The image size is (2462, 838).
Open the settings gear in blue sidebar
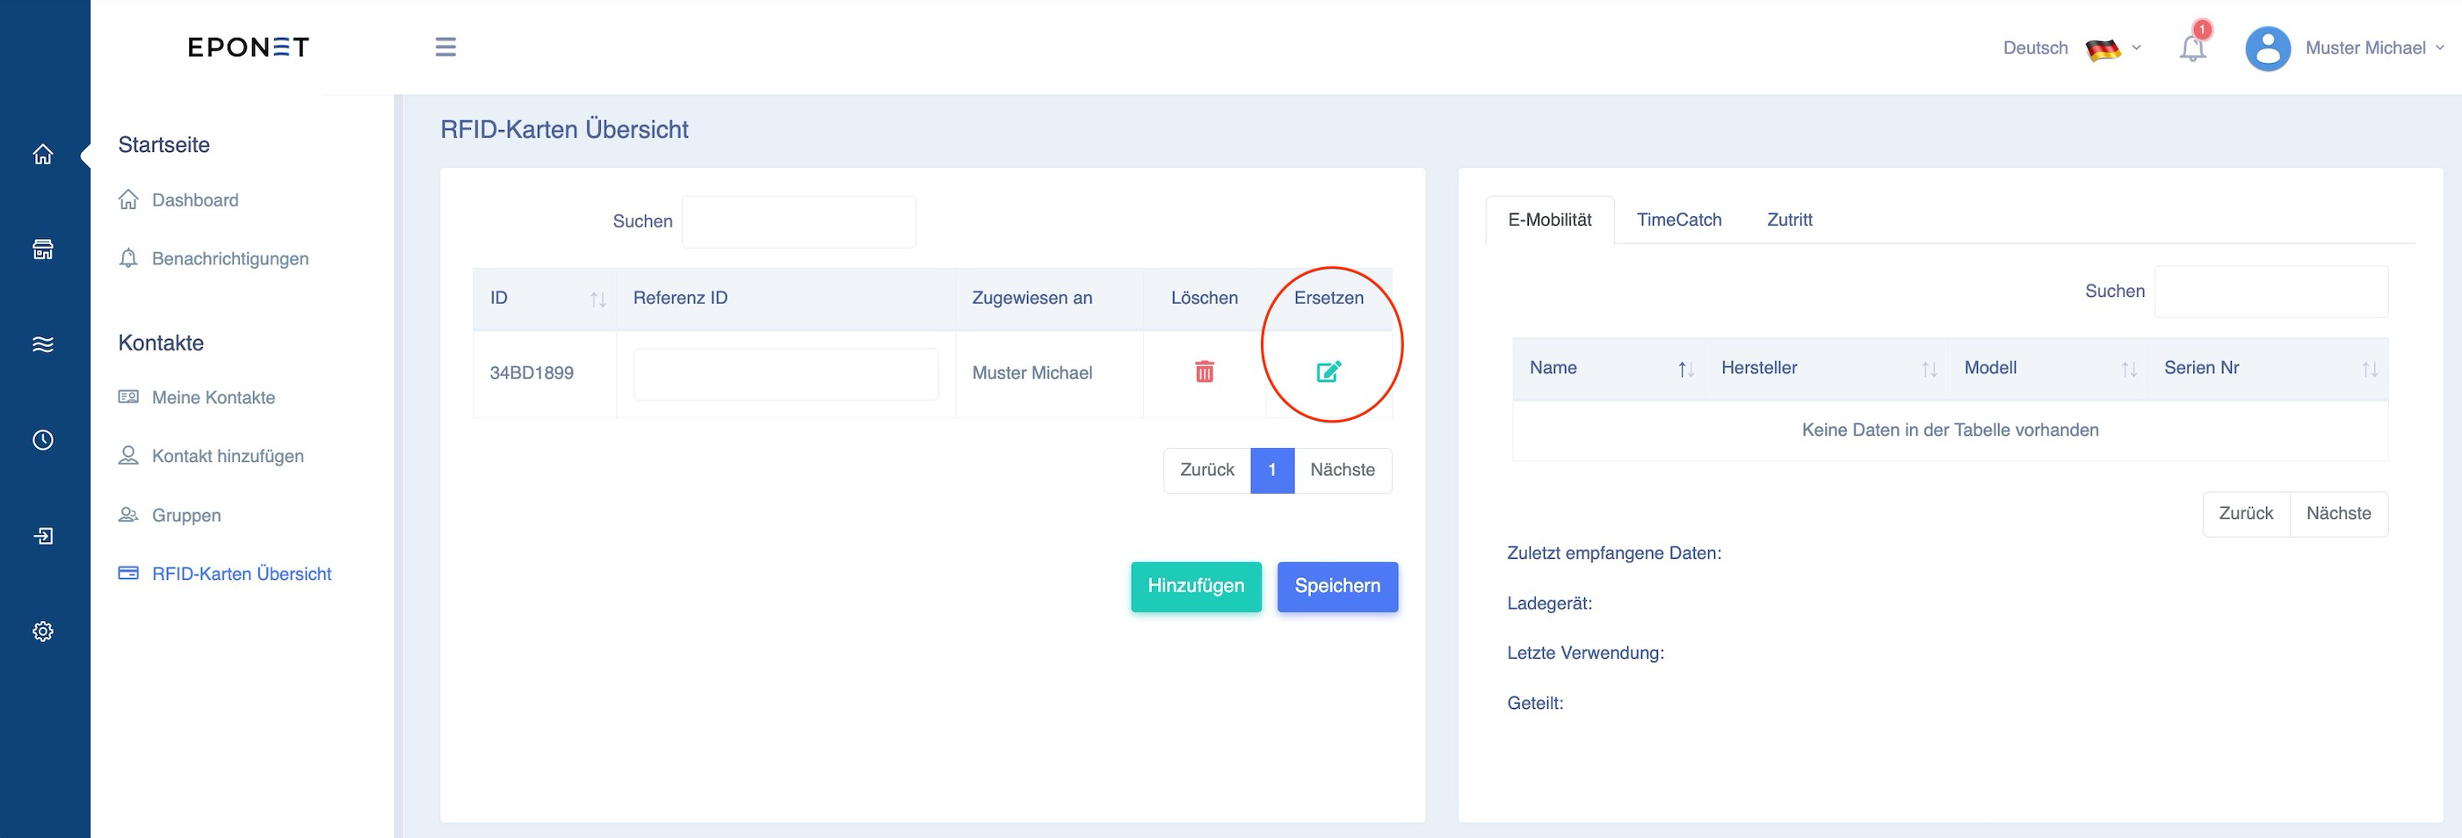[x=43, y=631]
